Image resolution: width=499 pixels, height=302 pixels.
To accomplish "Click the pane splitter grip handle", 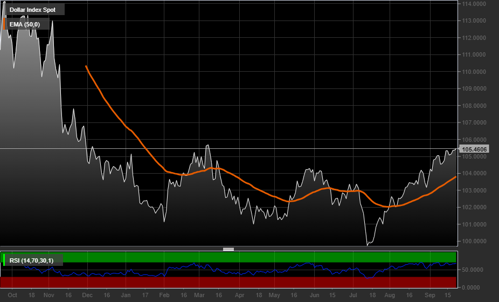I will pyautogui.click(x=228, y=249).
